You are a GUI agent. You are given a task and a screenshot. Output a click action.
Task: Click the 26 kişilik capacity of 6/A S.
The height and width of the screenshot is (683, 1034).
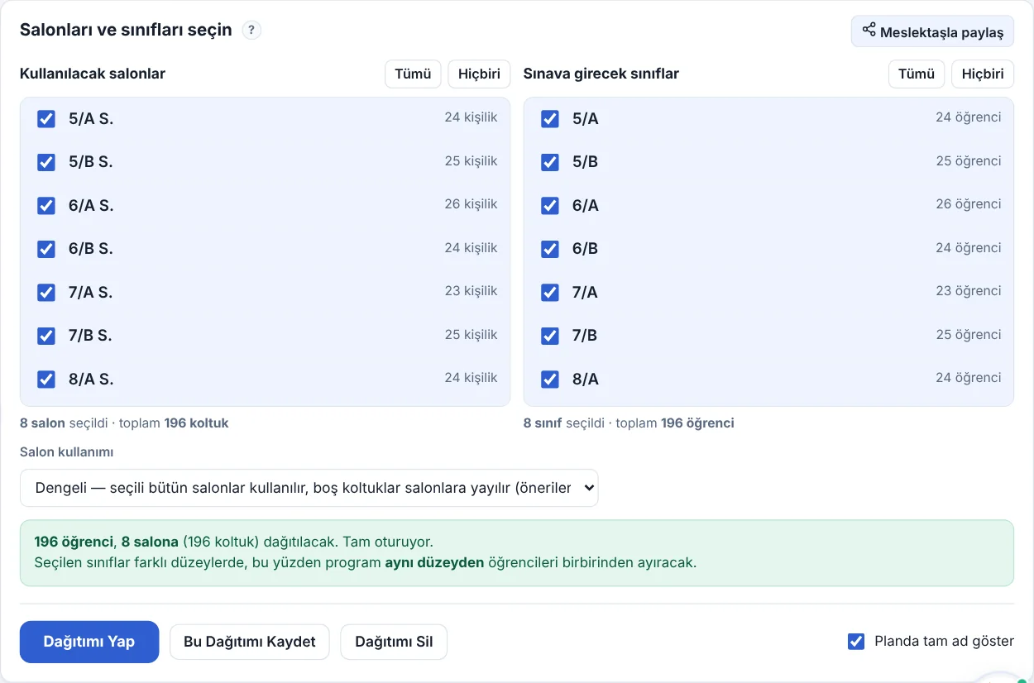[471, 204]
